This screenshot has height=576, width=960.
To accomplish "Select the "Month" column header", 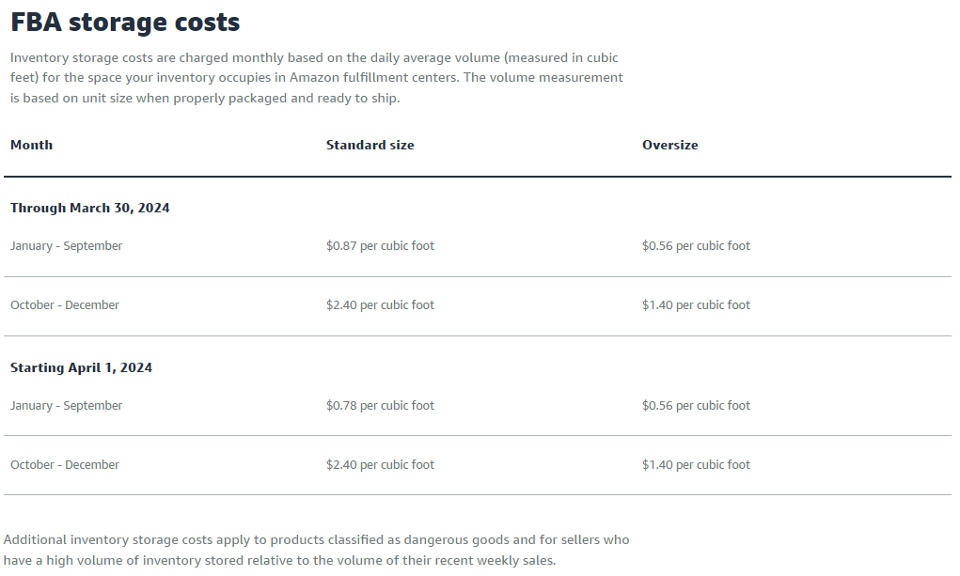I will [x=32, y=145].
